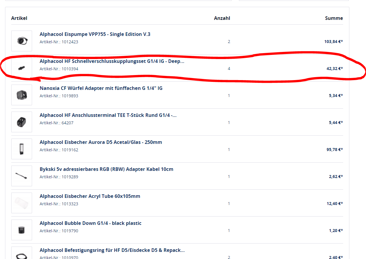Click quantity 2 for Eispumpe VPP755
This screenshot has height=259, width=366.
[229, 42]
